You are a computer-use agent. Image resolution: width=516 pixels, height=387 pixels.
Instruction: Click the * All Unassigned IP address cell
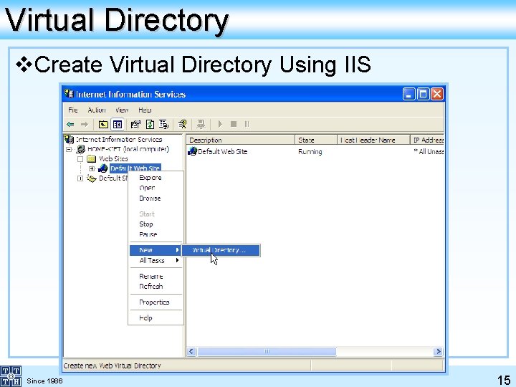pyautogui.click(x=429, y=152)
